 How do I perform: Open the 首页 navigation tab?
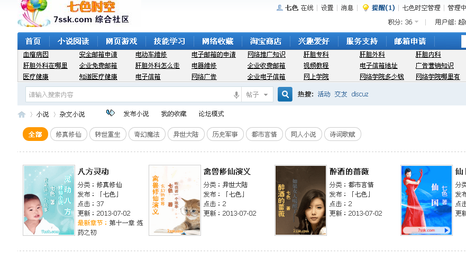pos(33,41)
